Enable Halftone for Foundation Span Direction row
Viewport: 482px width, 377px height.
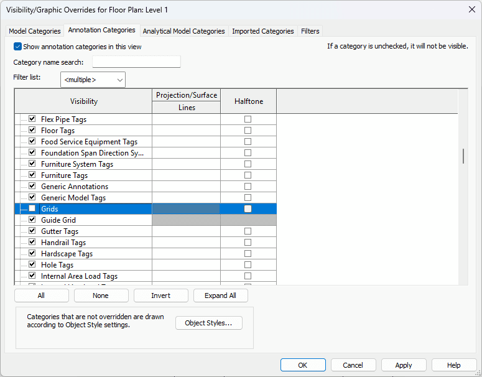(x=248, y=153)
